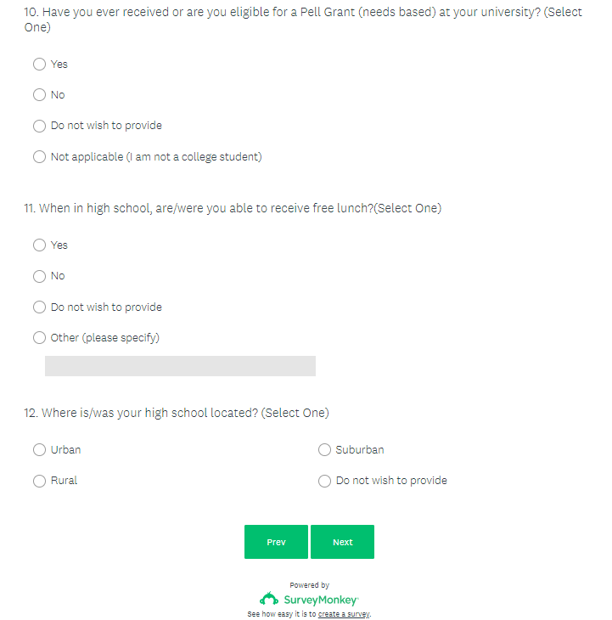Select Rural high school location
This screenshot has height=620, width=612.
[39, 481]
